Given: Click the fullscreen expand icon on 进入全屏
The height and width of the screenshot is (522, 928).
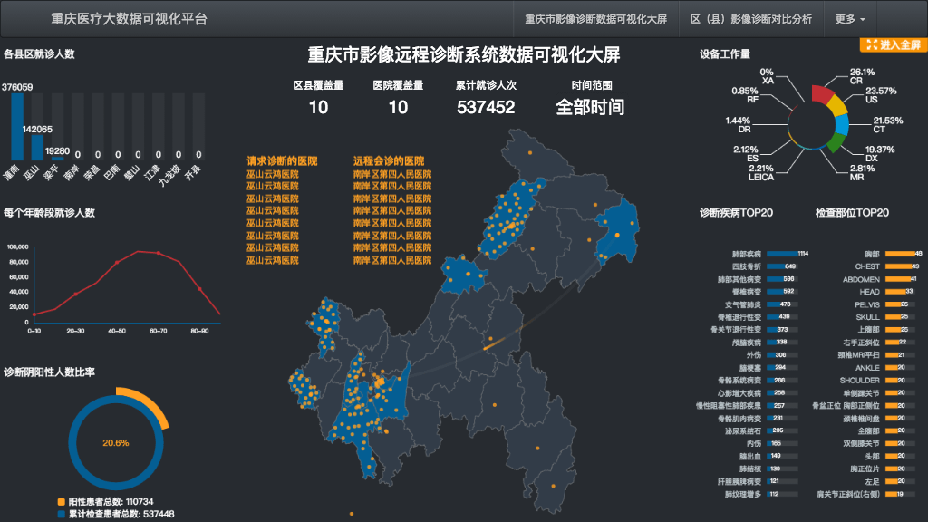Looking at the screenshot, I should point(871,44).
